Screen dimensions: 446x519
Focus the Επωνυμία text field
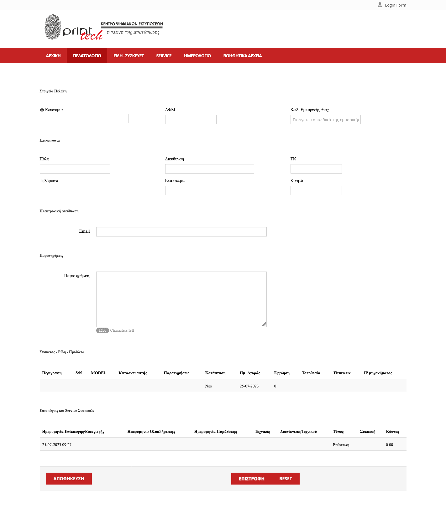click(84, 118)
